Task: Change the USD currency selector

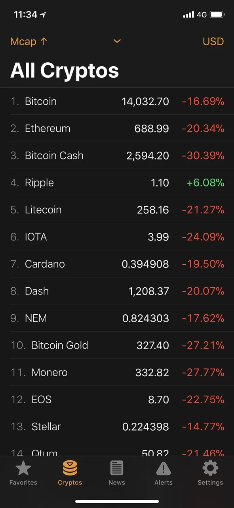Action: [x=213, y=41]
